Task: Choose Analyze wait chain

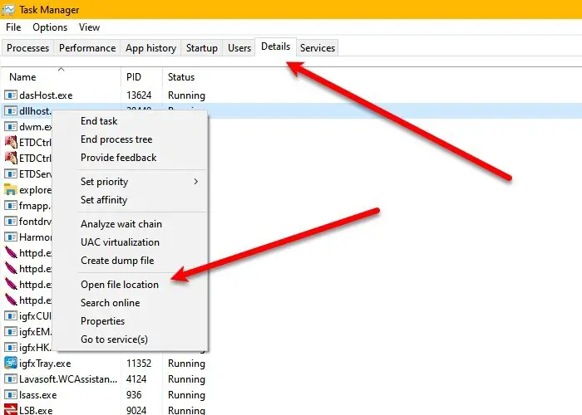Action: [121, 224]
